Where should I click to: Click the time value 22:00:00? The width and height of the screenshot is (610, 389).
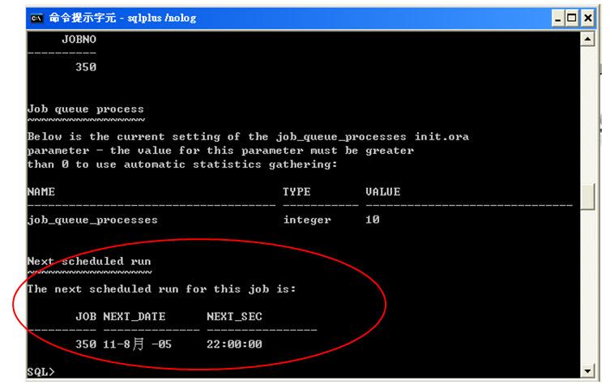[234, 344]
